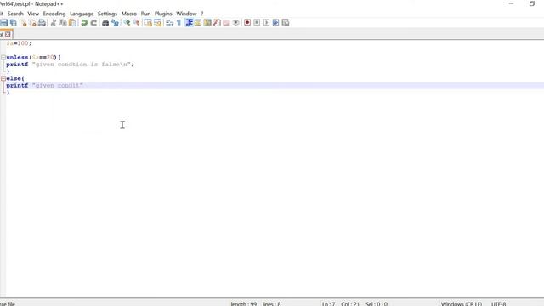The image size is (544, 306).
Task: Click Run macro multiple times icon
Action: pyautogui.click(x=275, y=23)
